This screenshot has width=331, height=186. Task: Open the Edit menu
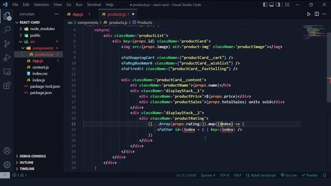click(26, 5)
